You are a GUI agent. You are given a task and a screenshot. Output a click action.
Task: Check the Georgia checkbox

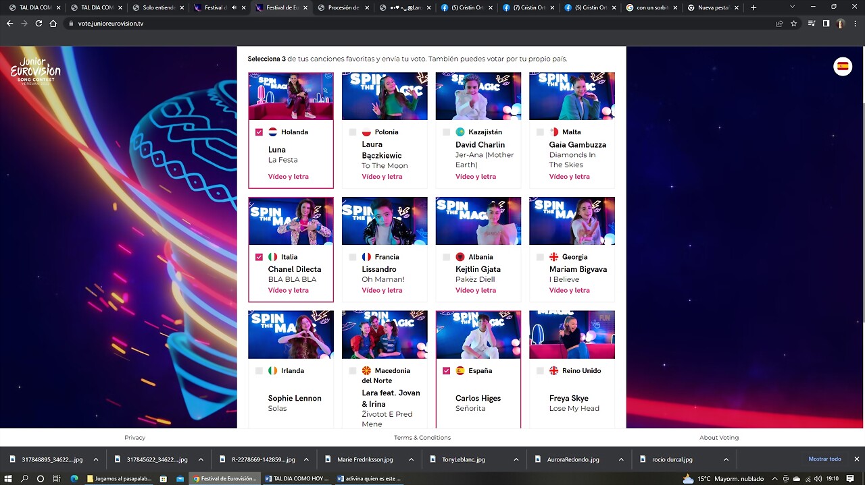(540, 257)
